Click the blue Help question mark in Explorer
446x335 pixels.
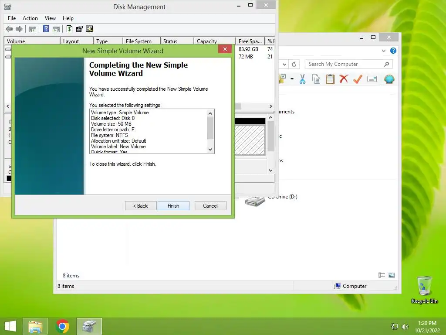pyautogui.click(x=393, y=51)
